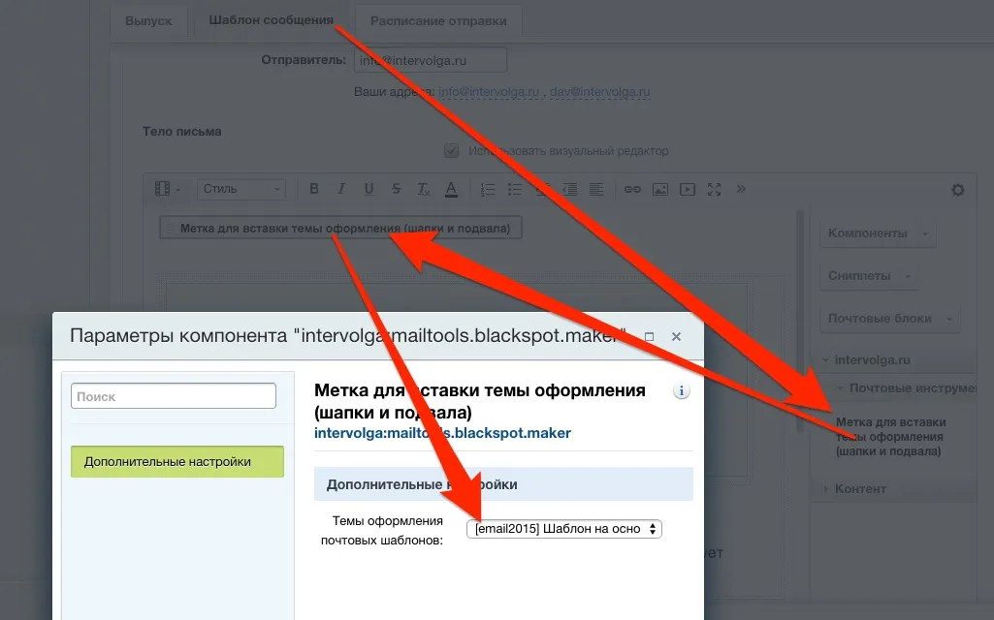Toggle italic formatting in the editor toolbar
Image resolution: width=994 pixels, height=620 pixels.
pyautogui.click(x=340, y=189)
